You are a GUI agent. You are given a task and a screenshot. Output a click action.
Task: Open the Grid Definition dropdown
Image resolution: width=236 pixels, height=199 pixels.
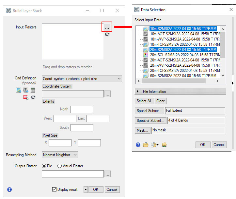(82, 79)
